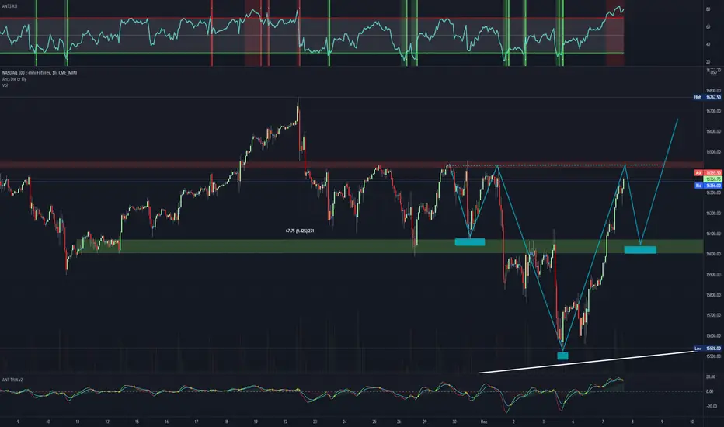
Task: Select the Vol indicator label
Action: (5, 85)
